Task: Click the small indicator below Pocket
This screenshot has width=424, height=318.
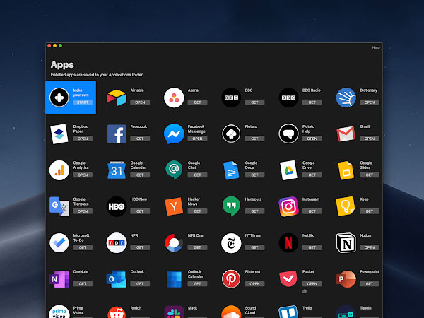Action: point(305,291)
